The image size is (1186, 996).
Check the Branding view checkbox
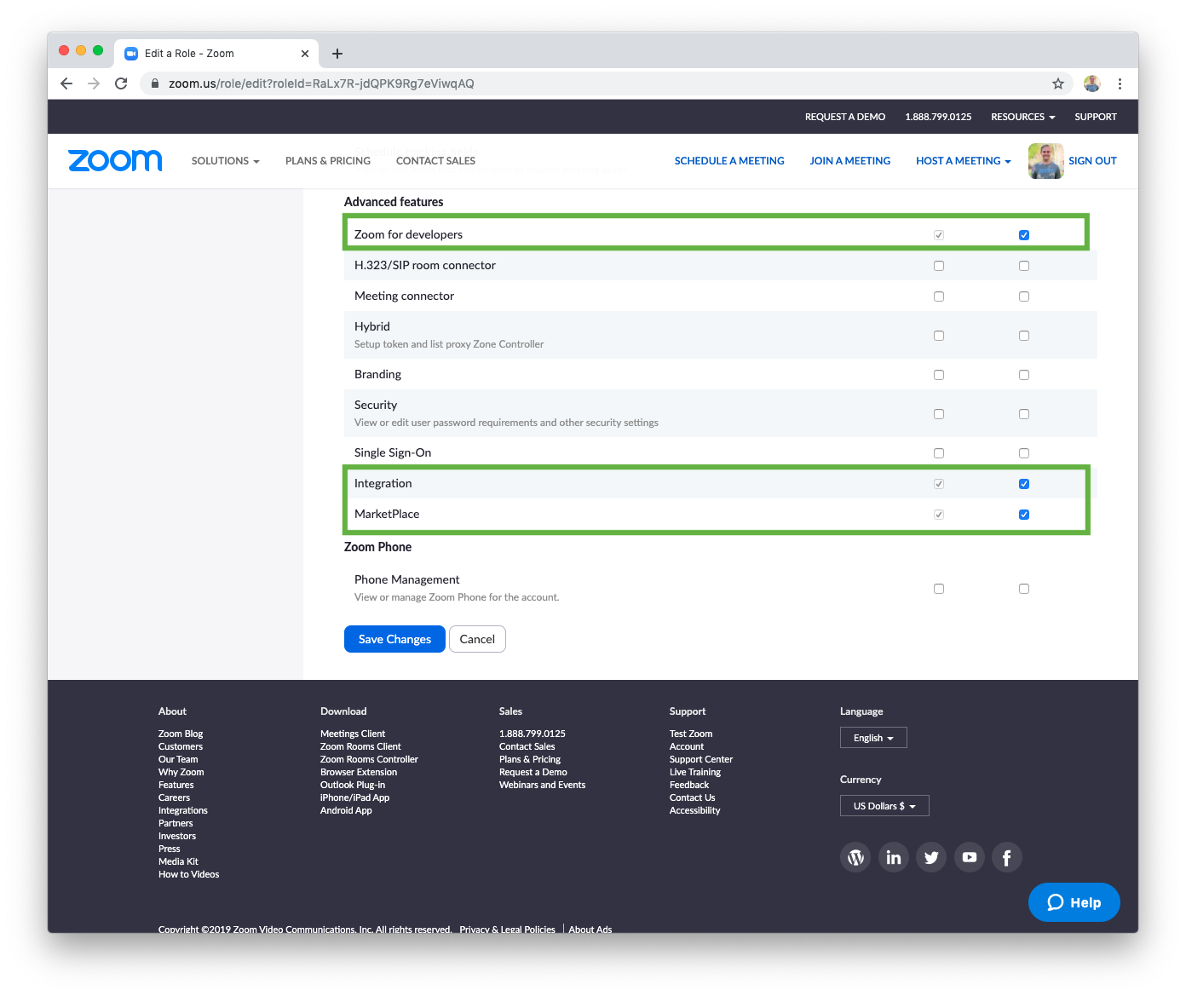click(x=939, y=375)
